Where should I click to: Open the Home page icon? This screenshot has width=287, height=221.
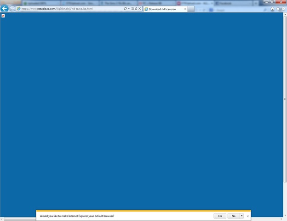(x=272, y=9)
